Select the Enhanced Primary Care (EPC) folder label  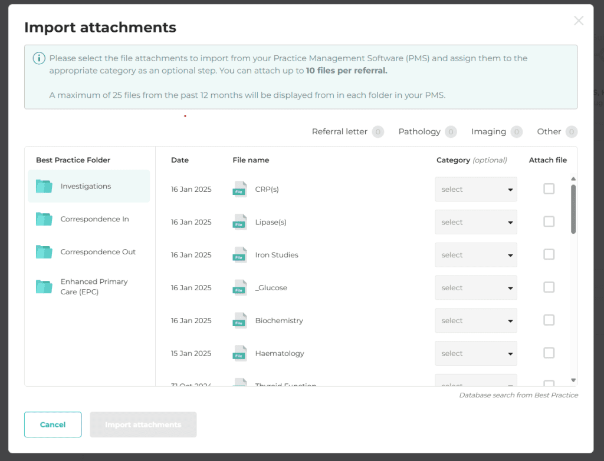tap(94, 287)
